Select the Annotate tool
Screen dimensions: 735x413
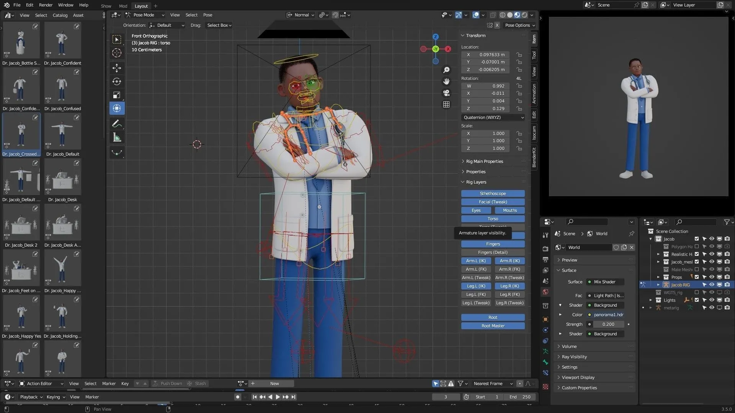(116, 123)
